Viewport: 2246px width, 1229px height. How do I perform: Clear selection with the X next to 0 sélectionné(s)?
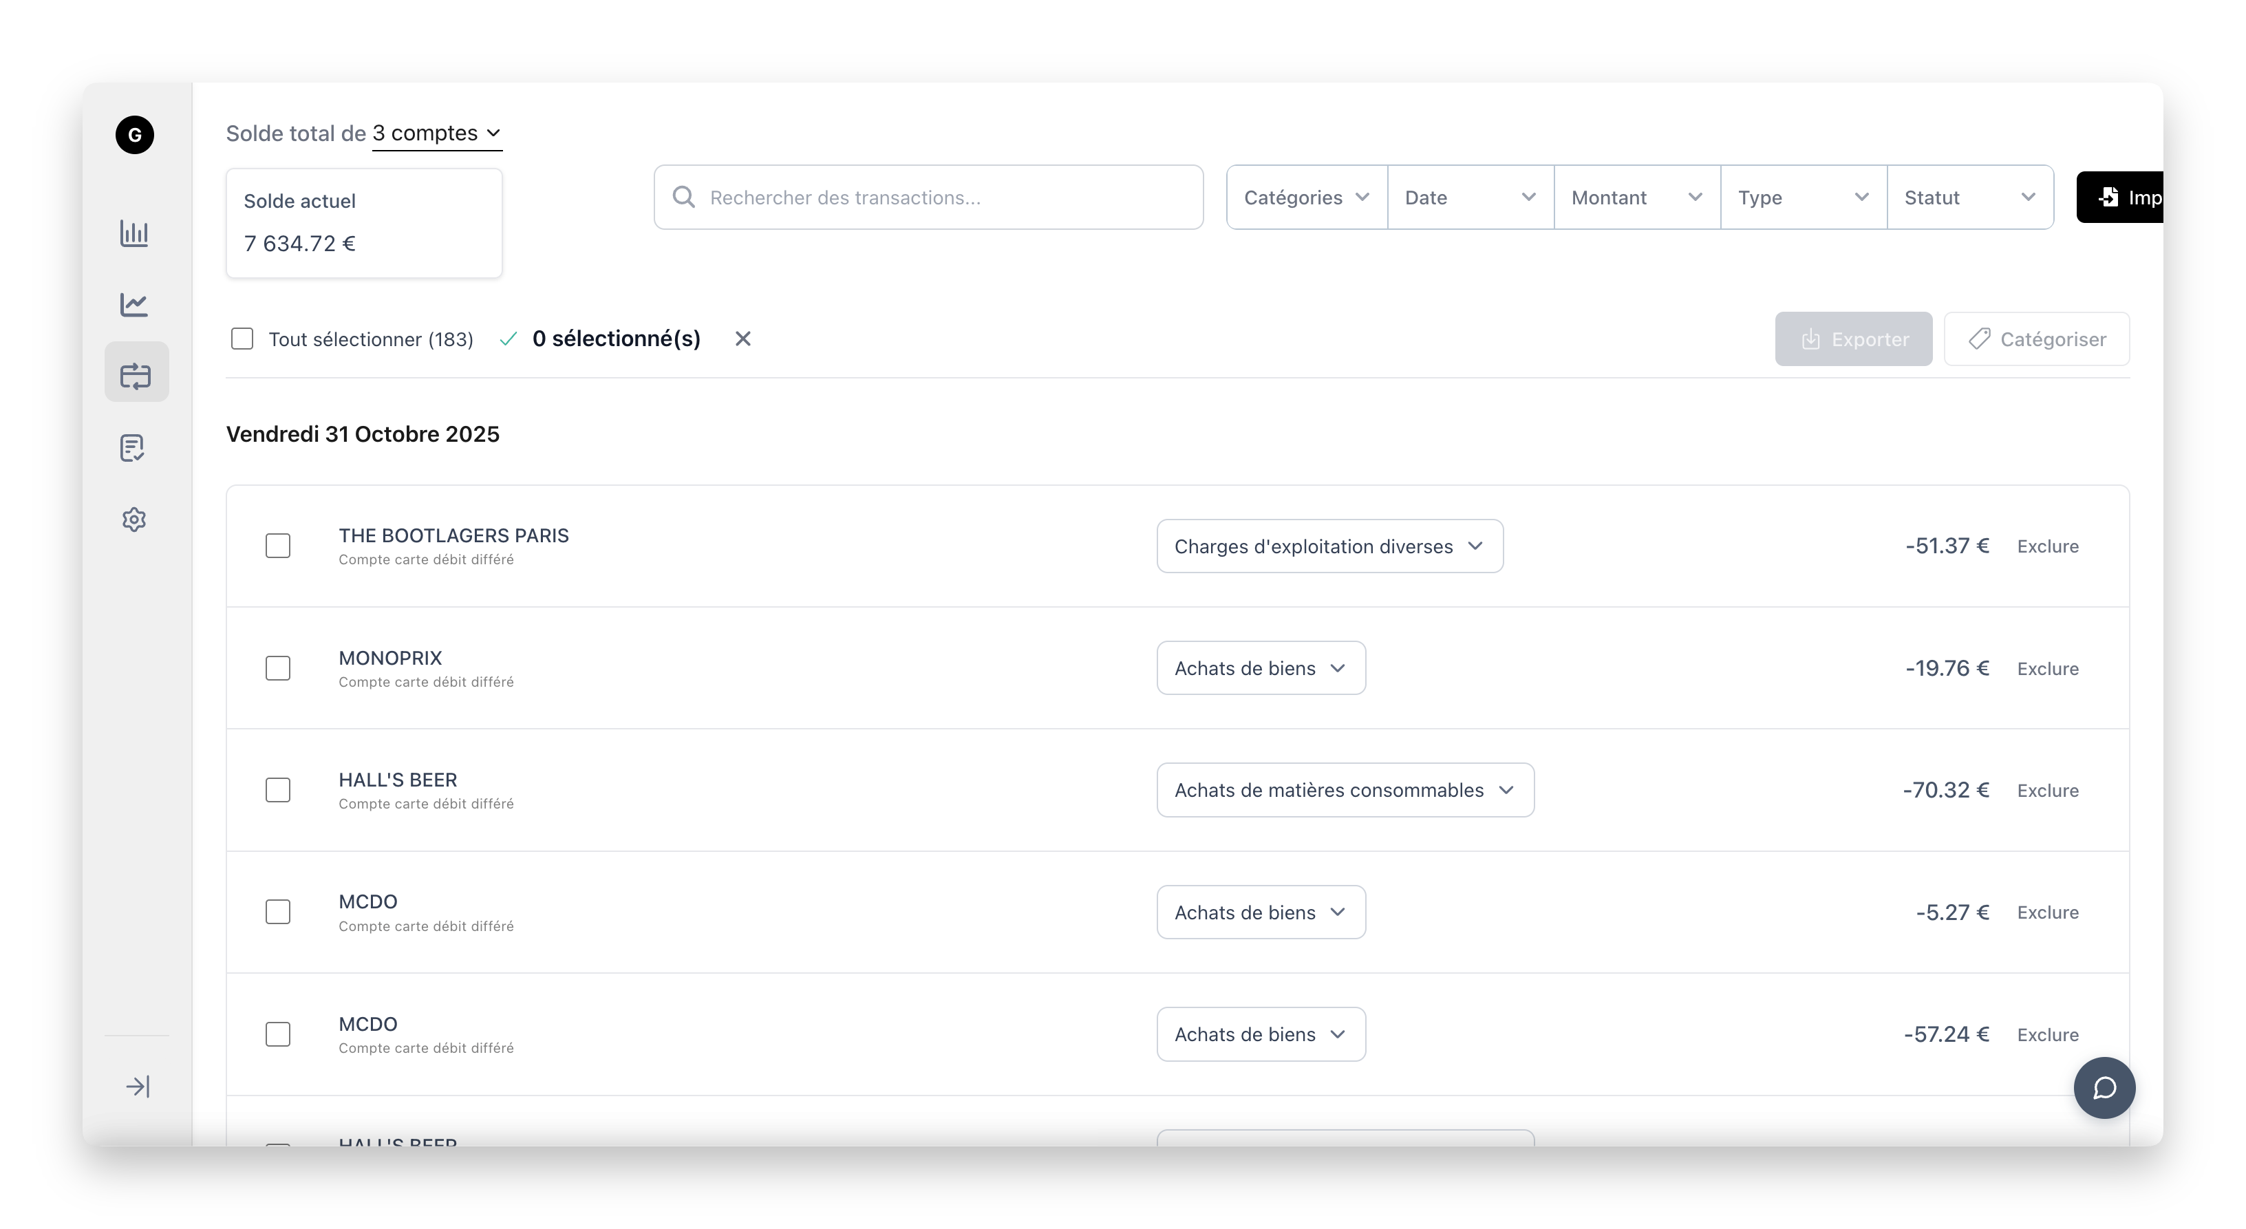pos(742,338)
